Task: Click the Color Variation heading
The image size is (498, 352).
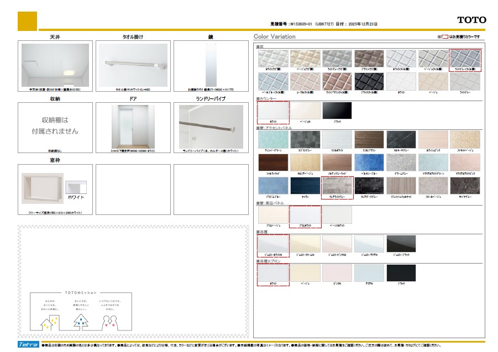Action: pos(275,36)
